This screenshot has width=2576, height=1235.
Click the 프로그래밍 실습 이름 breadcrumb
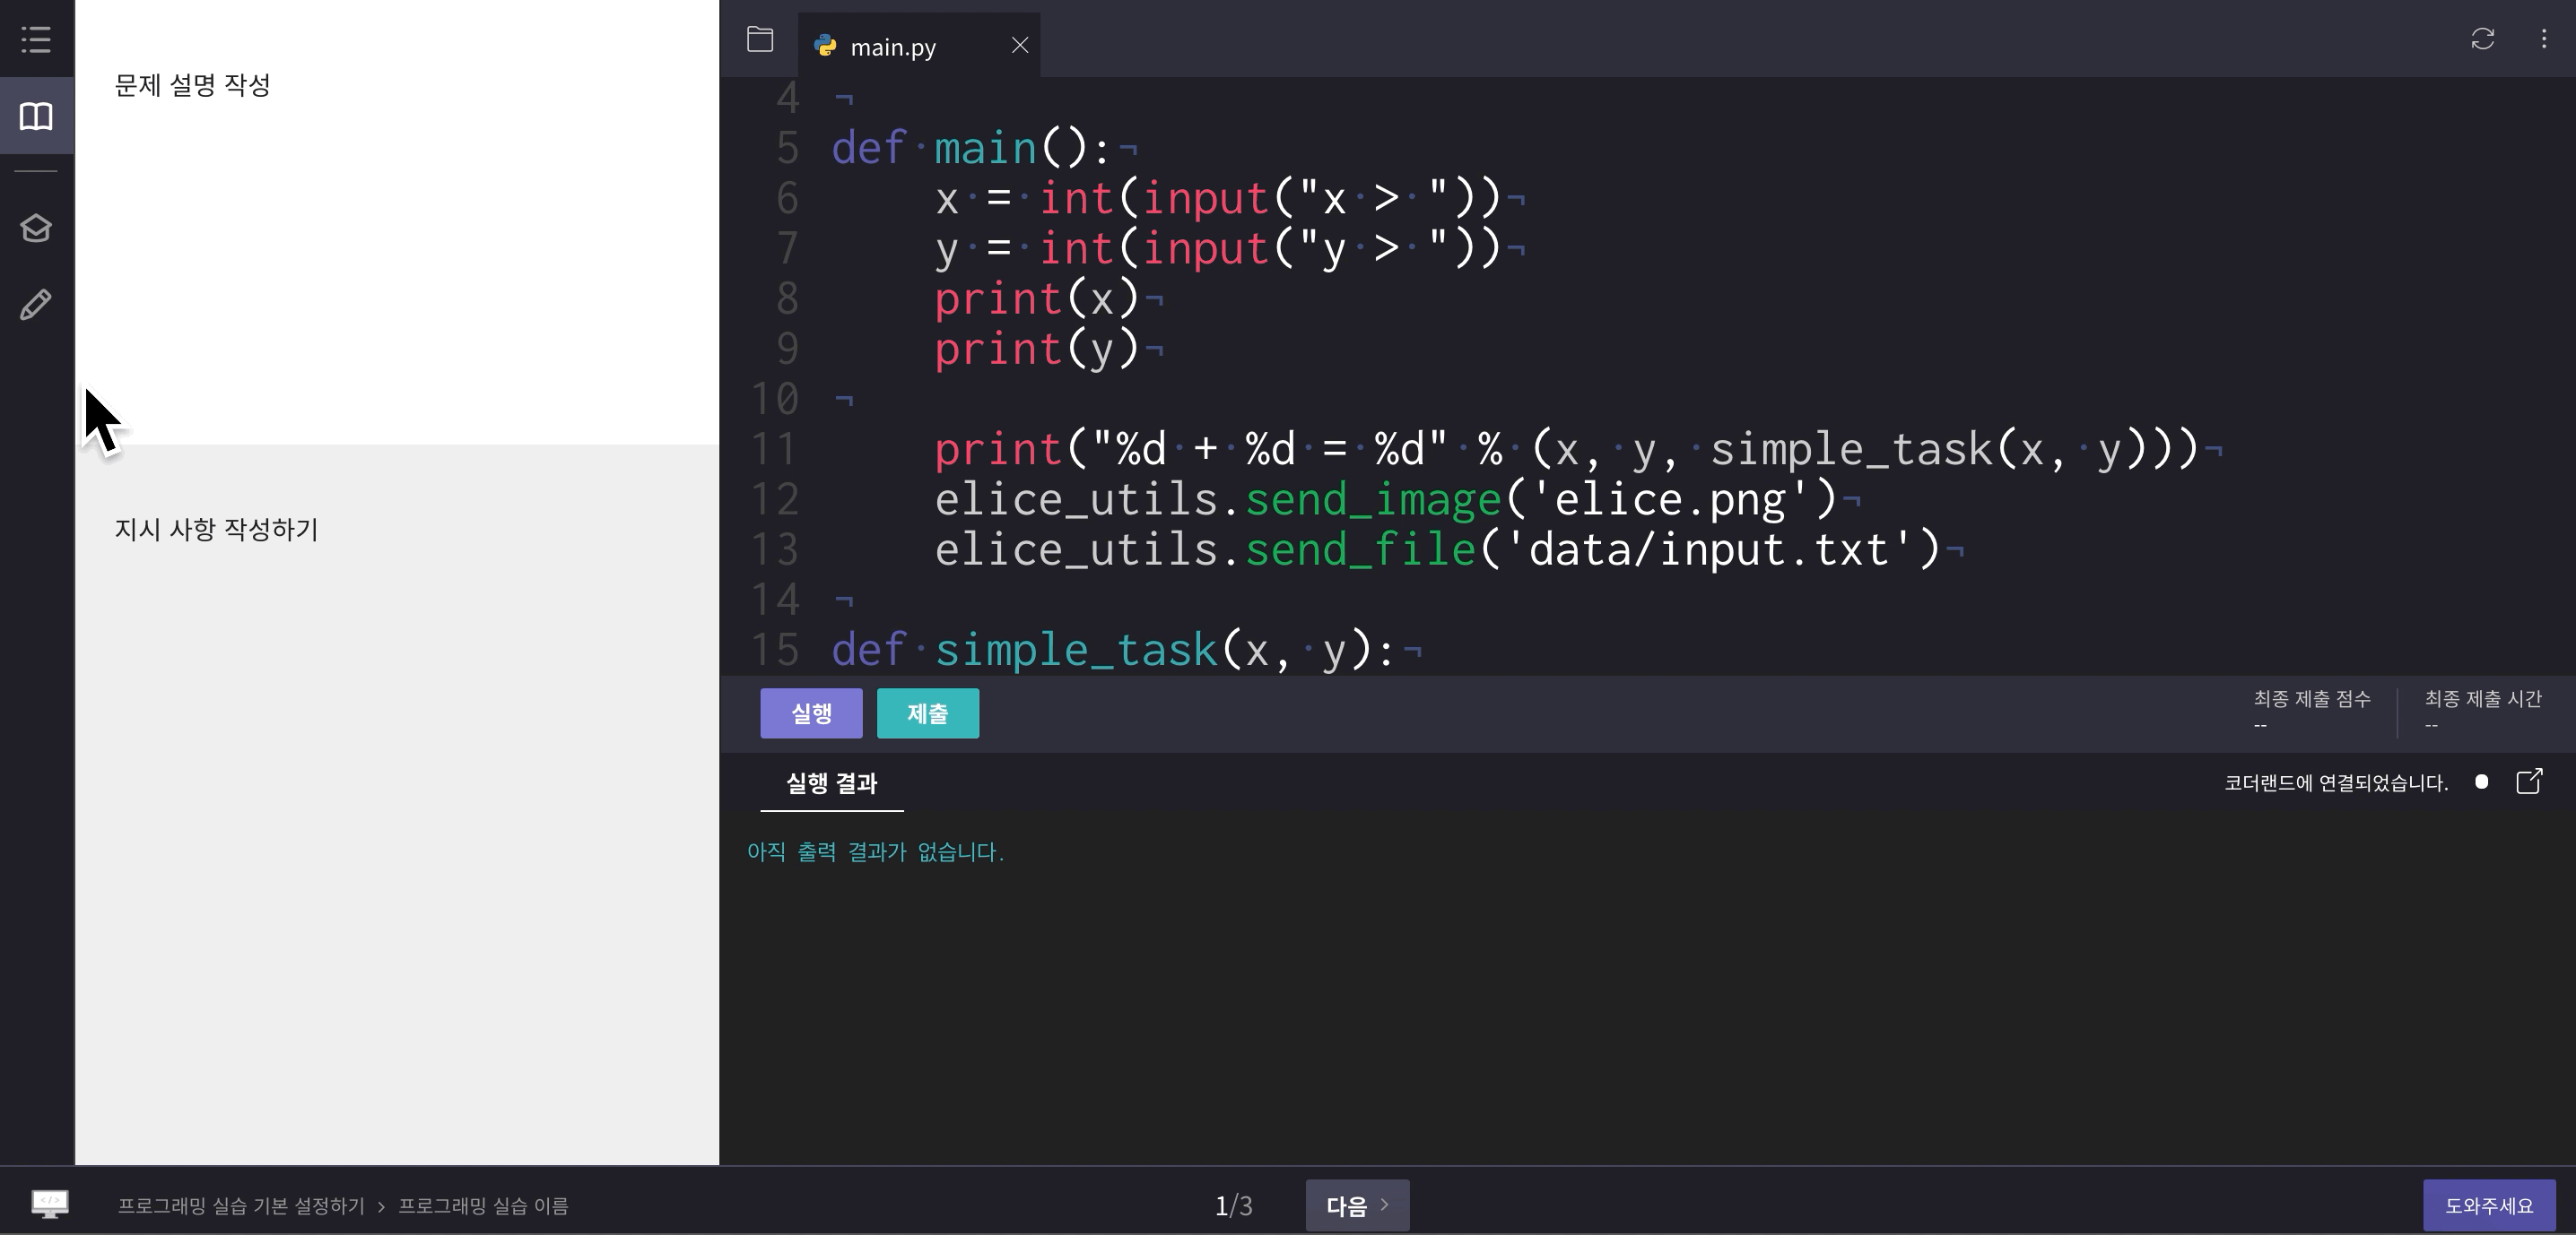(x=483, y=1206)
